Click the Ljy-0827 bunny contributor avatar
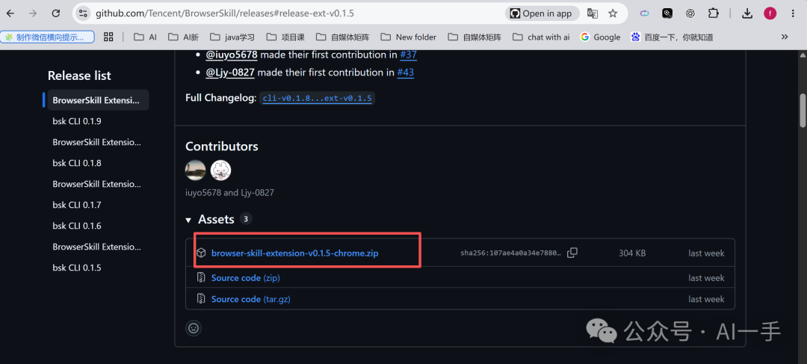807x364 pixels. (220, 170)
